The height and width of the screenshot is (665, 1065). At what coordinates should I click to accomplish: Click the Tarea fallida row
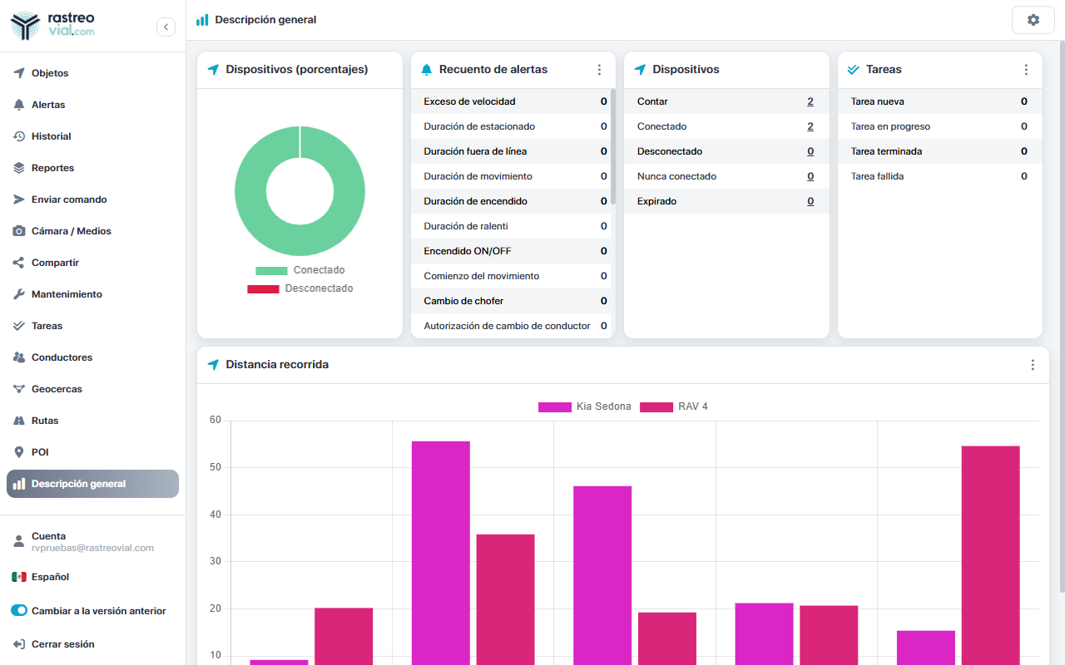(x=940, y=176)
